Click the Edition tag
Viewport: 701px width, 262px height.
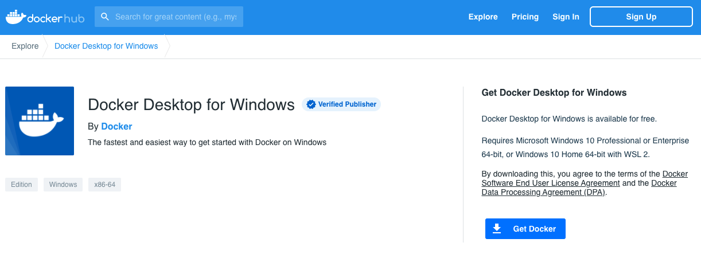point(21,185)
